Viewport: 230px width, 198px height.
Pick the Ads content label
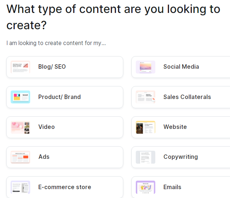tap(44, 157)
